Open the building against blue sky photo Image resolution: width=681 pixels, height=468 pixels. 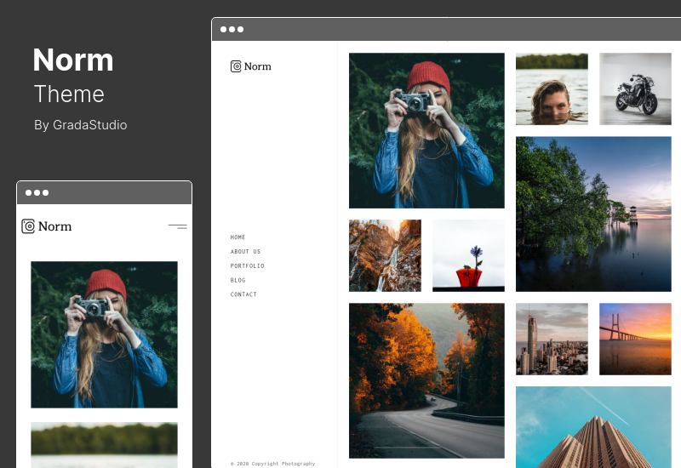(593, 427)
